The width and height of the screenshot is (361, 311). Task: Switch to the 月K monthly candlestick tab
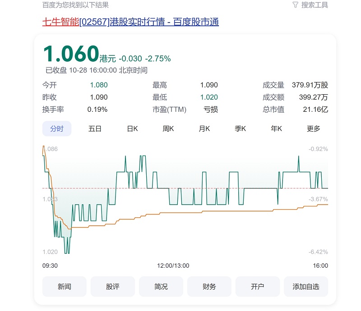(204, 128)
